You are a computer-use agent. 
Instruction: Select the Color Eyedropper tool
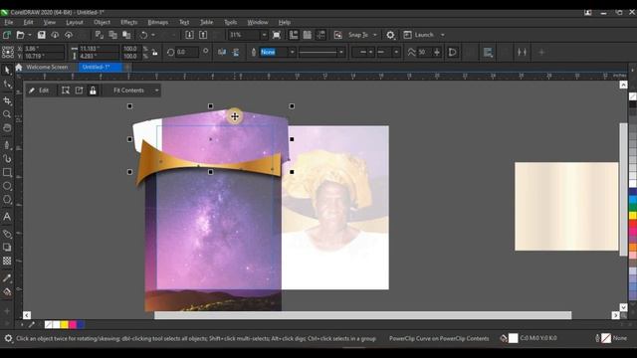coord(7,278)
